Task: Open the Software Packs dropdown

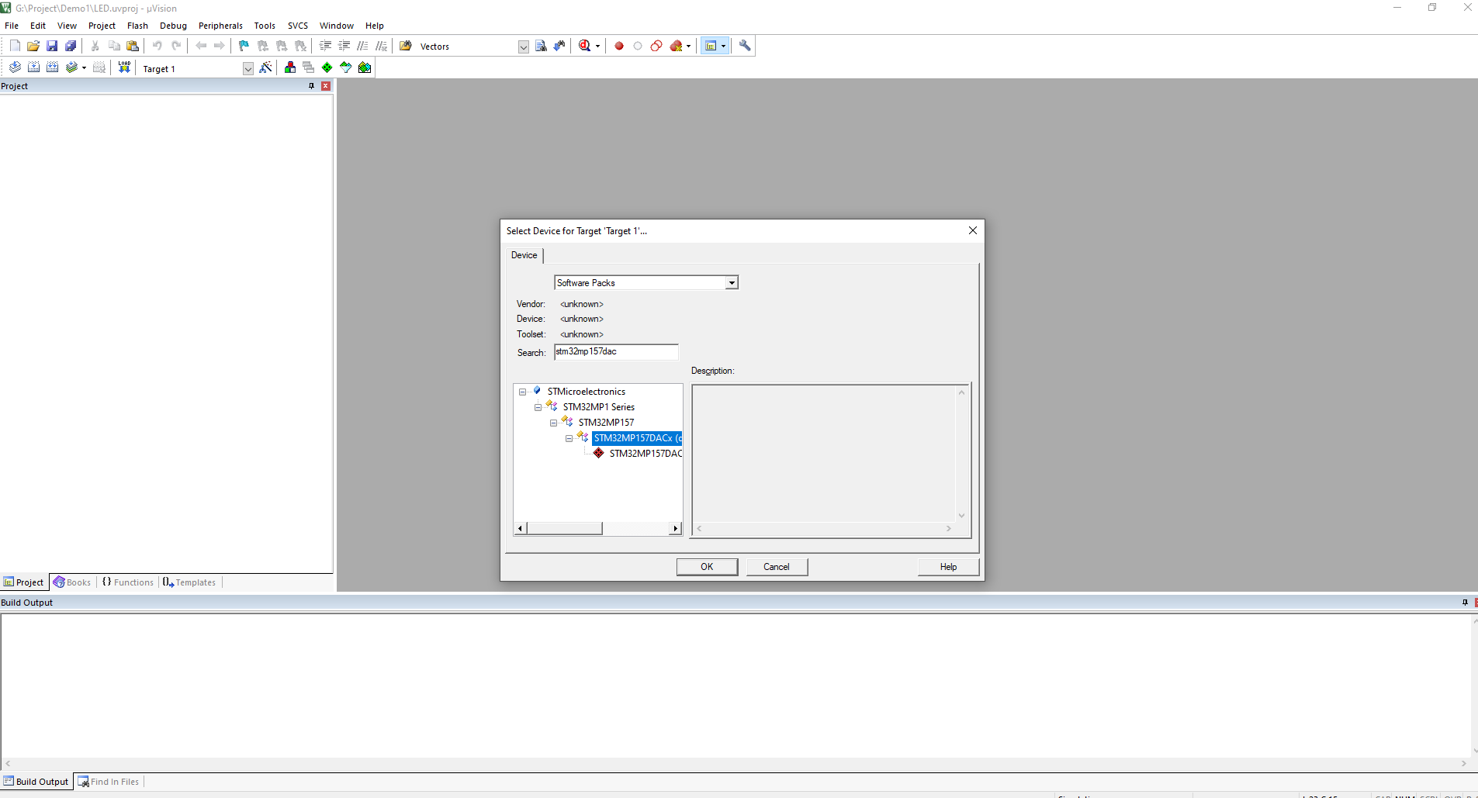Action: [x=731, y=283]
